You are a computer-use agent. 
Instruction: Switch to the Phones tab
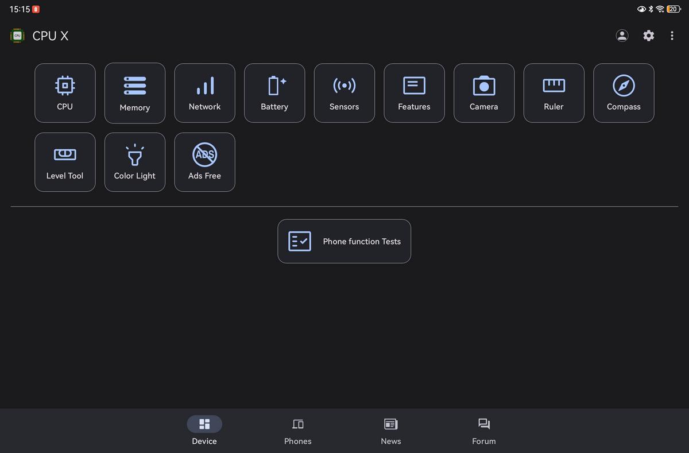click(297, 431)
